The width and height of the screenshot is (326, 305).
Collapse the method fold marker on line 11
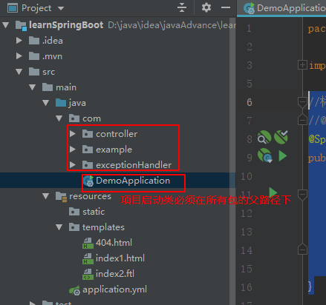click(x=302, y=195)
